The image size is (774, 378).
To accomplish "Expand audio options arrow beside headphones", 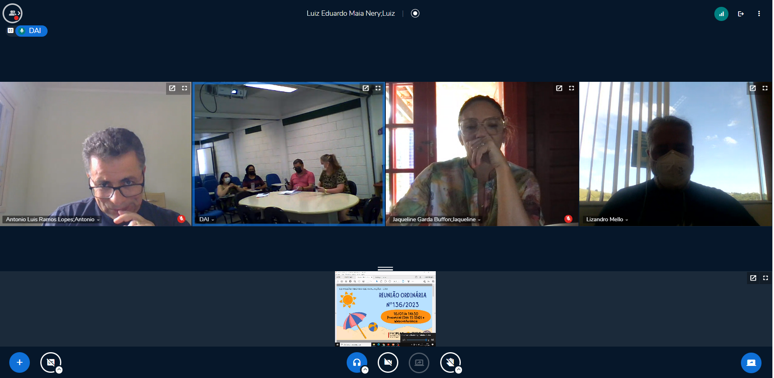I will click(365, 370).
